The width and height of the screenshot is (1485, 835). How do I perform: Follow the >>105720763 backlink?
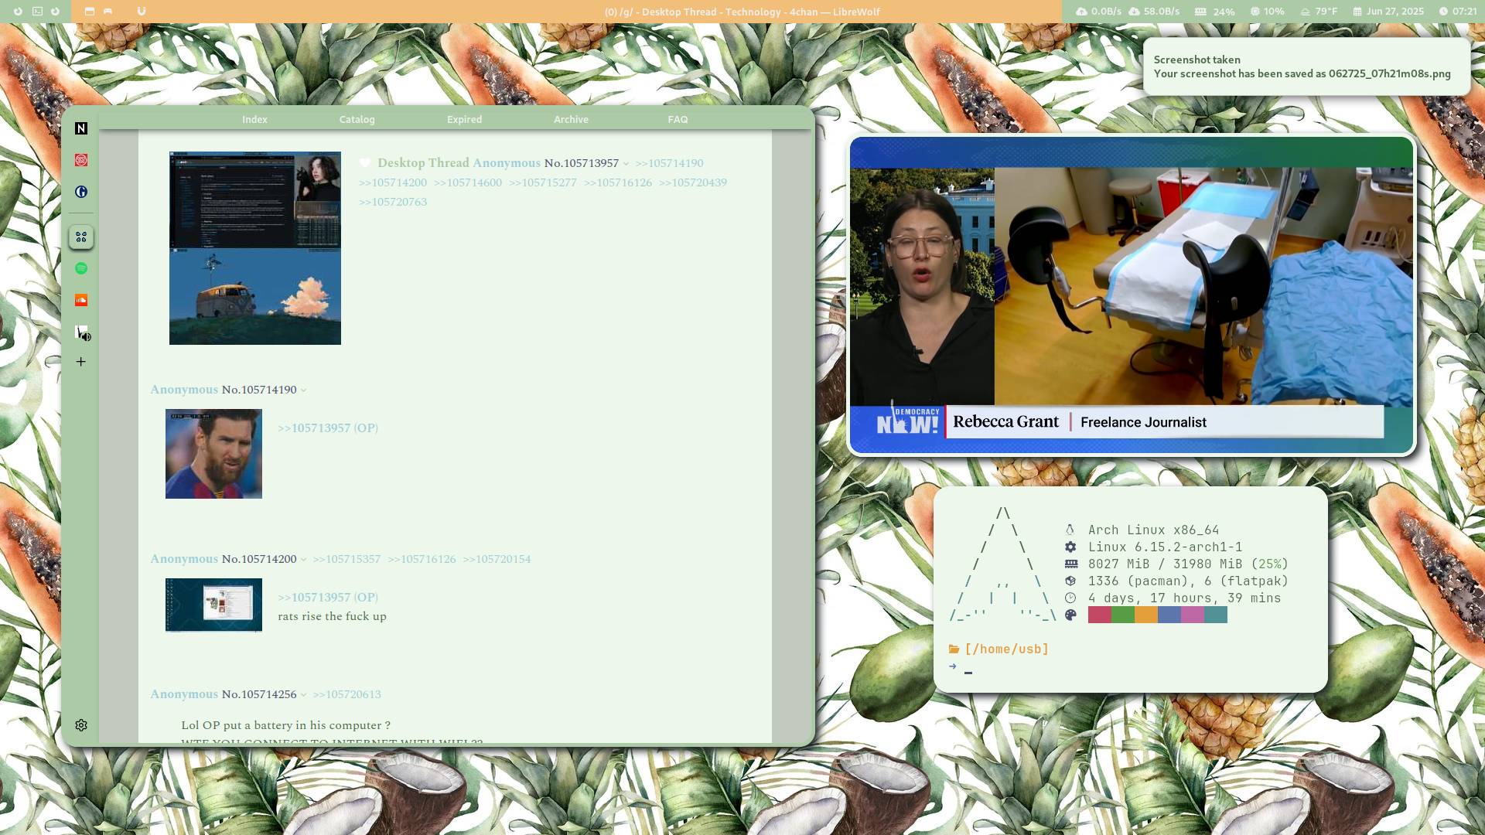coord(393,202)
